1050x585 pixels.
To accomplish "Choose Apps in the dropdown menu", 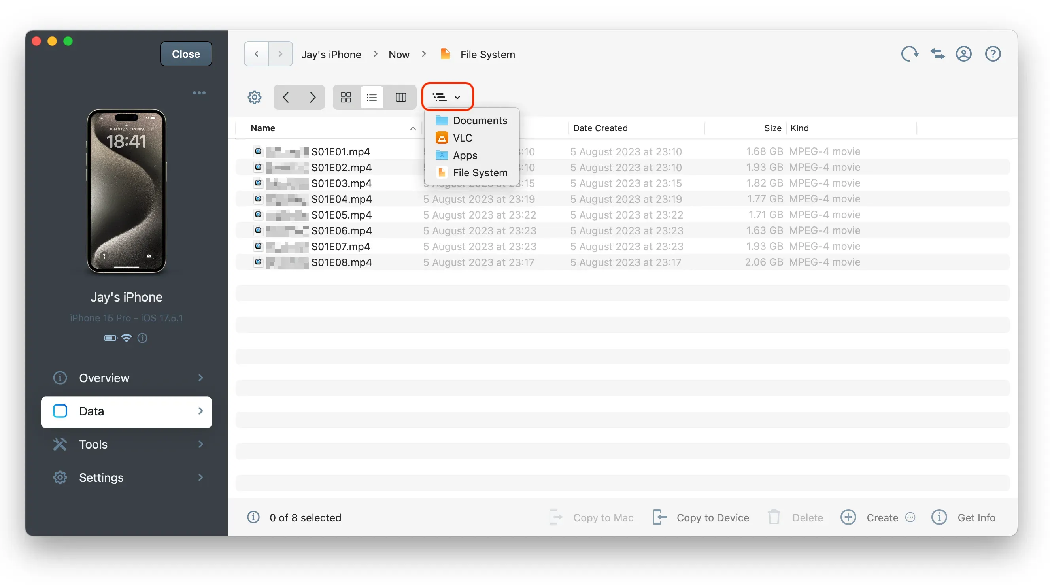I will pyautogui.click(x=465, y=155).
